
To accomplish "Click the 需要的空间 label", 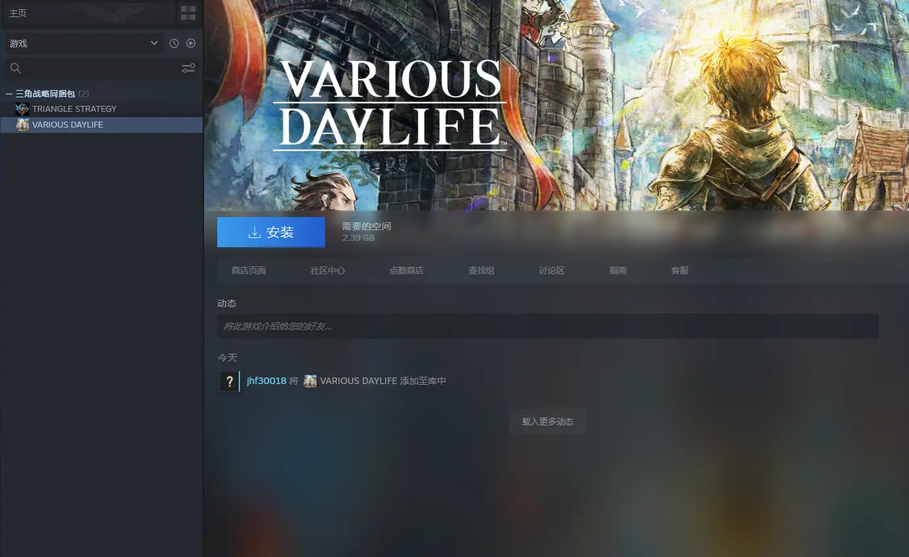I will (367, 226).
